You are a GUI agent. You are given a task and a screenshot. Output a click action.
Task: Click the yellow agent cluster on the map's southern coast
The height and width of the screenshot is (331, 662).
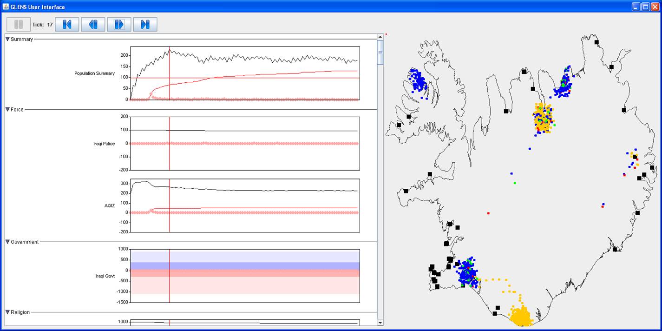coord(522,316)
